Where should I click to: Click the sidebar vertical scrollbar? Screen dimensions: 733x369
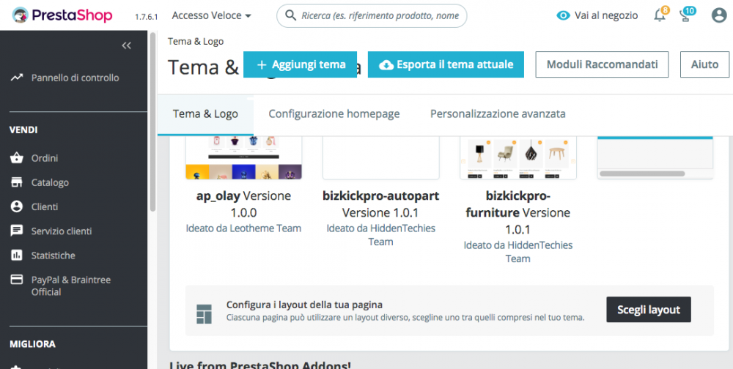click(x=152, y=122)
